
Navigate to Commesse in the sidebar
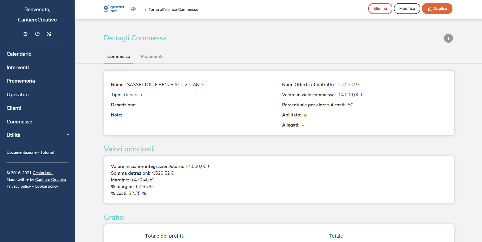19,122
